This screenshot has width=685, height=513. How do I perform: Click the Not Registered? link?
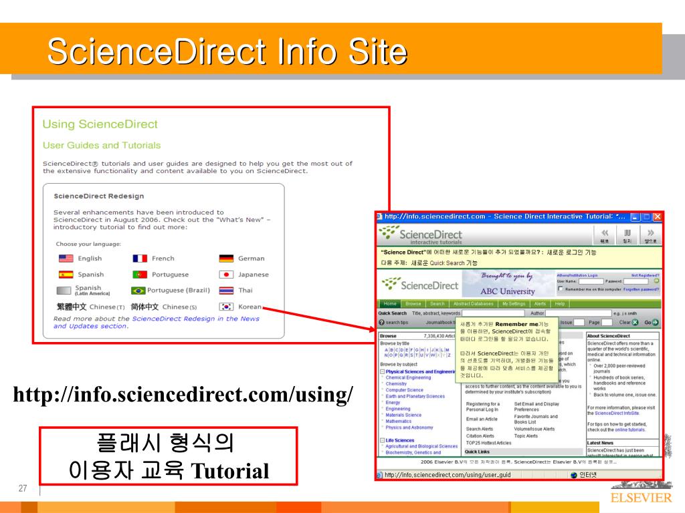tap(645, 276)
